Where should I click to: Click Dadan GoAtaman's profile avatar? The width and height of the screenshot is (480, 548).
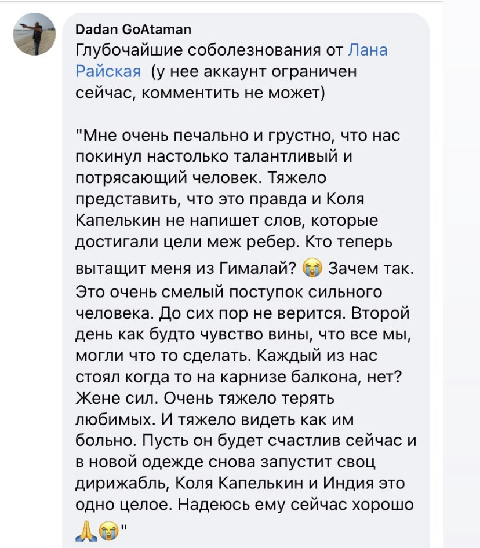(x=35, y=34)
